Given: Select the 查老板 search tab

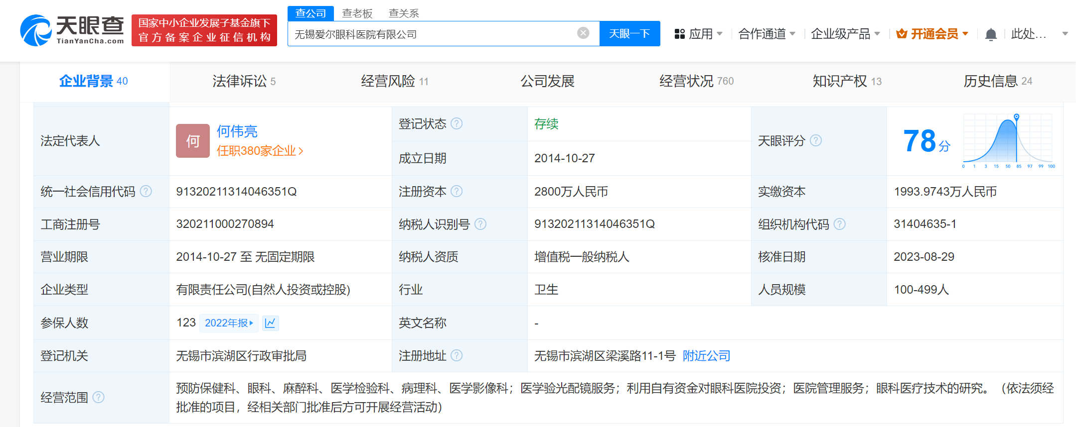Looking at the screenshot, I should point(357,13).
